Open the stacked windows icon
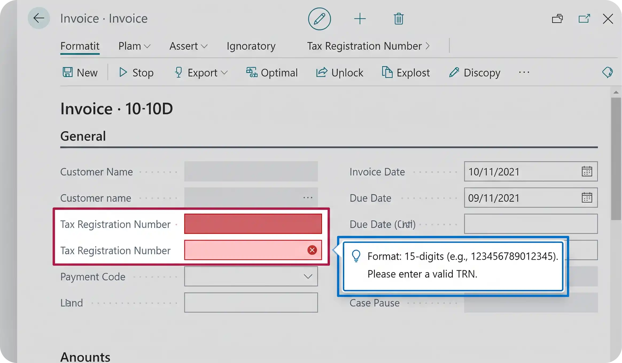622x363 pixels. [x=557, y=19]
